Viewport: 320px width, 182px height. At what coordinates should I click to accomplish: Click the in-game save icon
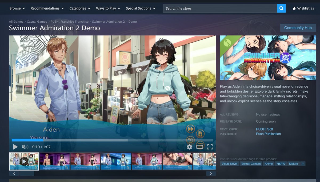(200, 134)
